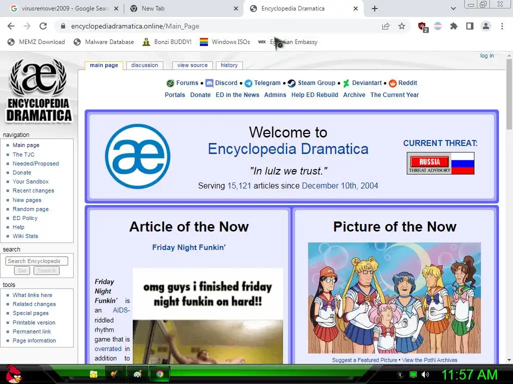Open the Archive link

click(x=354, y=94)
